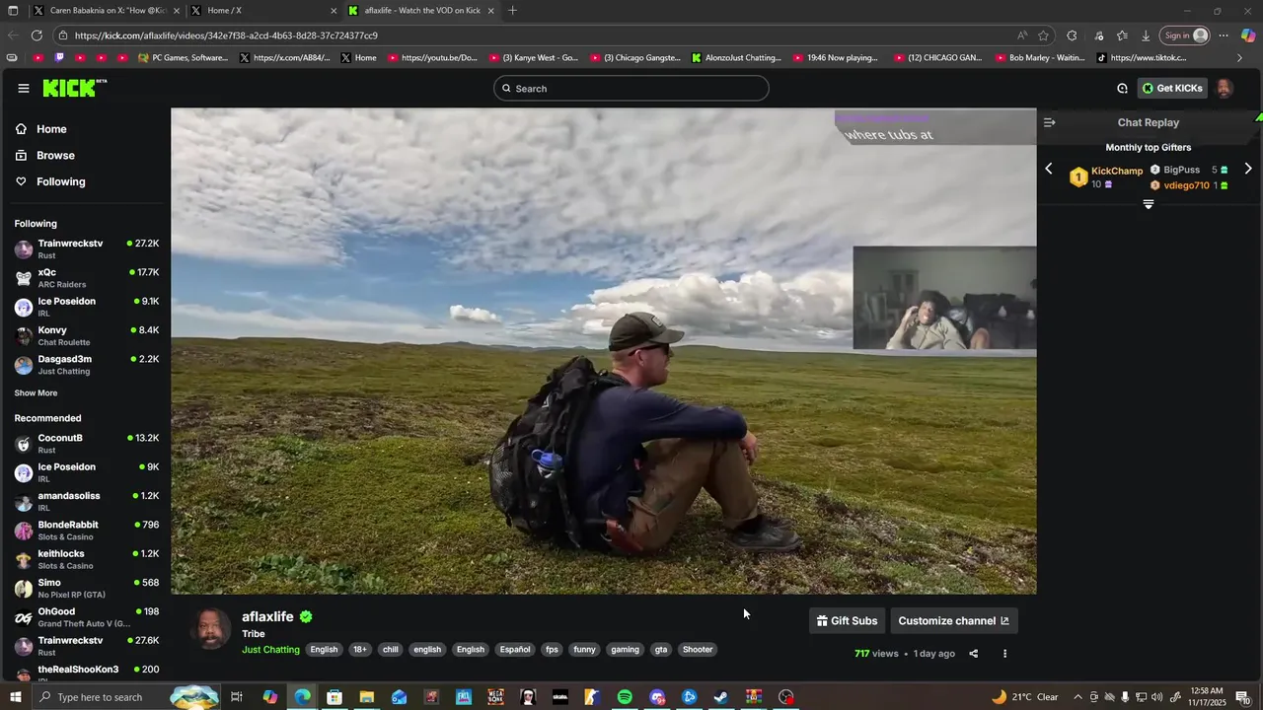Open Ice Poseidon channel in Following list
Screen dimensions: 1263x710
tap(87, 307)
